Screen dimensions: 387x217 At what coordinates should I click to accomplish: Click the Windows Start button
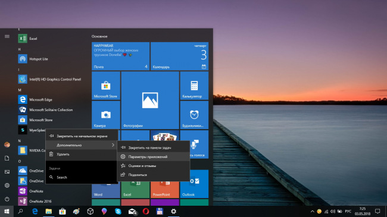(x=7, y=211)
